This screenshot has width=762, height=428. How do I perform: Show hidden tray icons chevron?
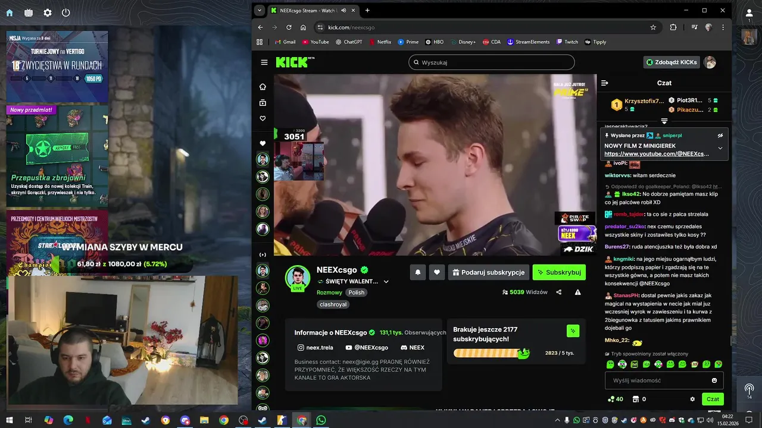click(x=557, y=420)
